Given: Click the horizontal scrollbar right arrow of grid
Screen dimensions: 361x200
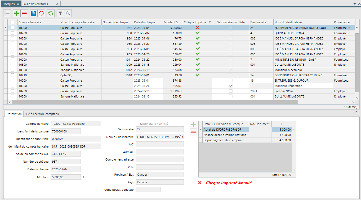Looking at the screenshot, I should (x=353, y=102).
